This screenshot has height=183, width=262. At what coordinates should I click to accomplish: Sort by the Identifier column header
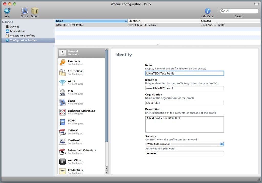point(164,21)
